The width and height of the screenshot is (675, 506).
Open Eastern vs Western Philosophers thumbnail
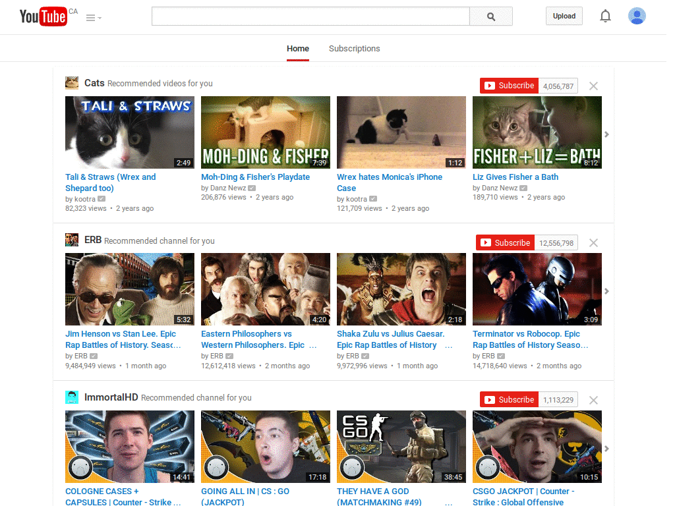pyautogui.click(x=266, y=289)
